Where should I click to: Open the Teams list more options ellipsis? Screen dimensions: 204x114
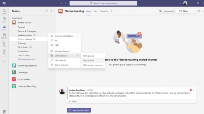[x=42, y=11]
